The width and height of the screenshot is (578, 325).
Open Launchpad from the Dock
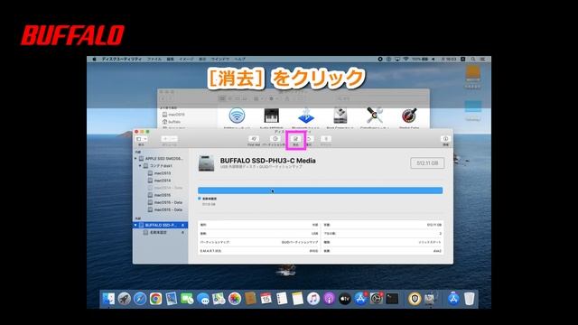coord(125,299)
